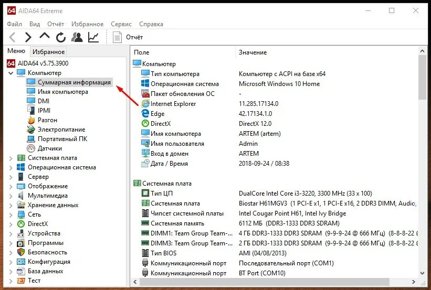
Task: Switch to the Избранное tab in sidebar
Action: click(x=48, y=51)
